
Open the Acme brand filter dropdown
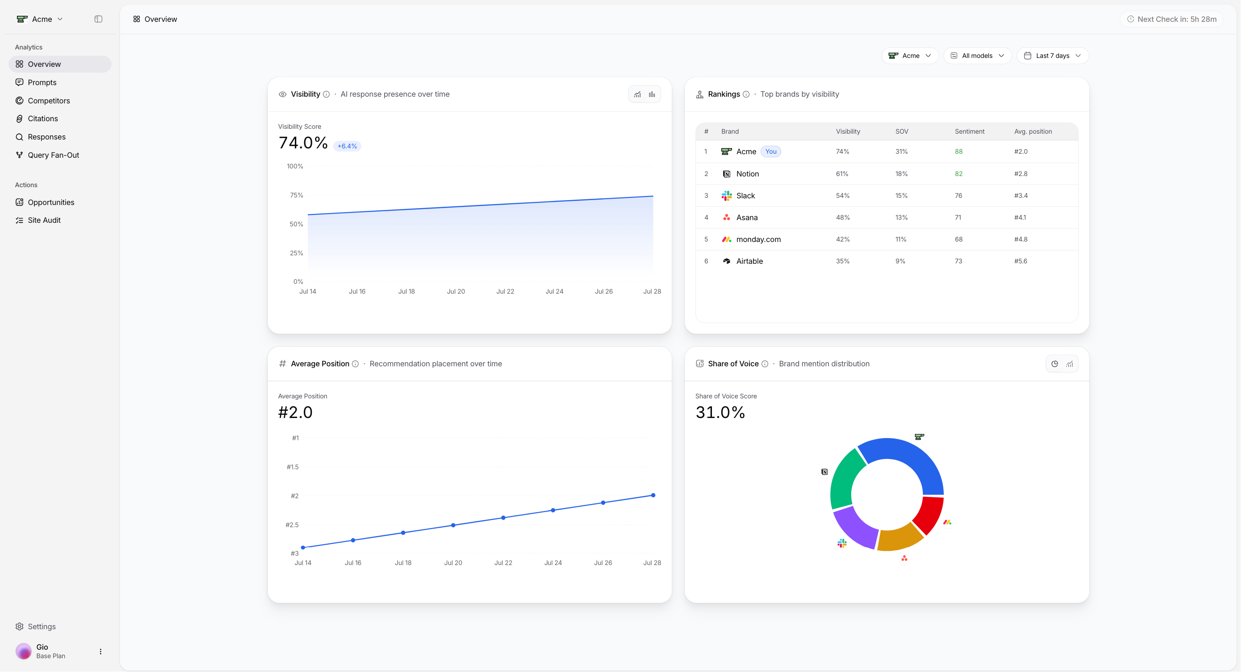coord(910,56)
